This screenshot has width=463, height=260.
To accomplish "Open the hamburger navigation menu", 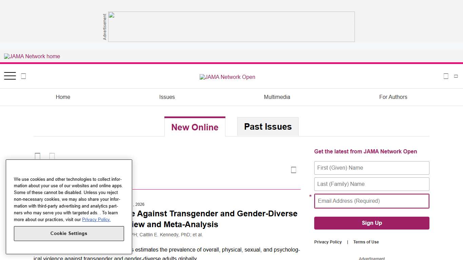I will [x=10, y=76].
